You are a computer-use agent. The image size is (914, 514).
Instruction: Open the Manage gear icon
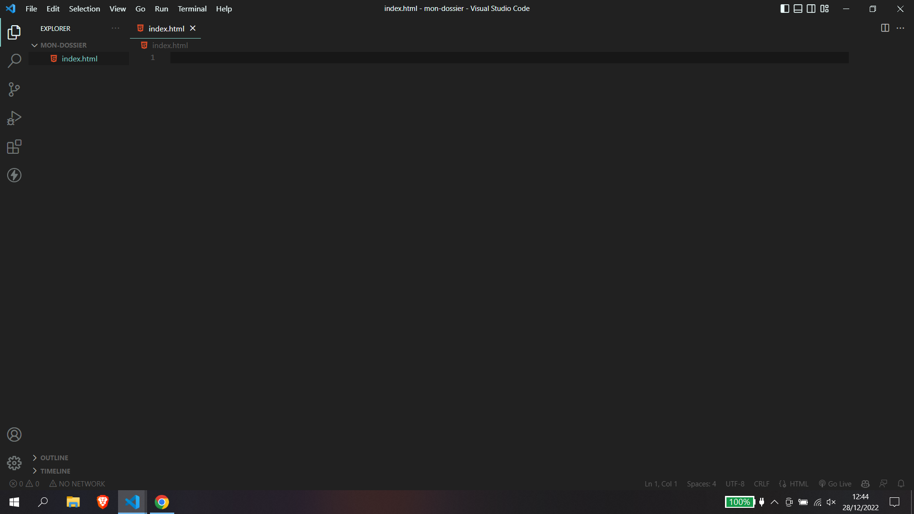click(x=14, y=463)
